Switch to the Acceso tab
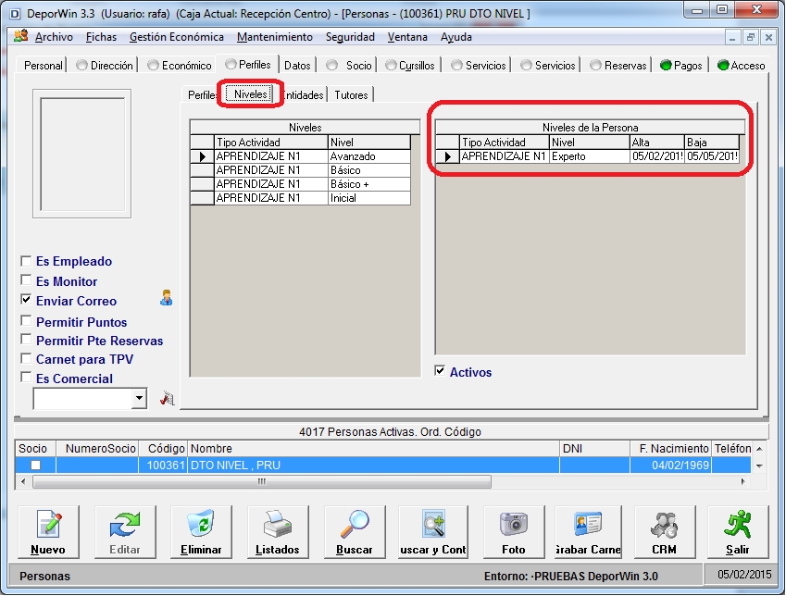786x596 pixels. point(742,65)
